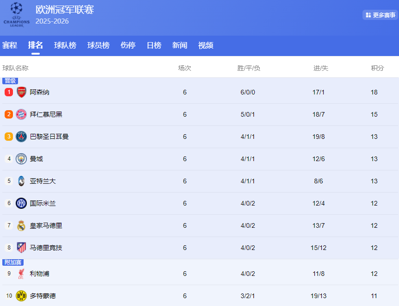399x306 pixels.
Task: Click the Atletico Madrid club crest
Action: 21,248
